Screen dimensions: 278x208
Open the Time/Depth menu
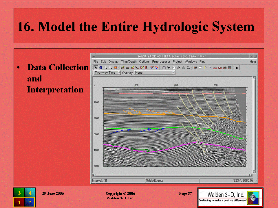tap(129, 62)
